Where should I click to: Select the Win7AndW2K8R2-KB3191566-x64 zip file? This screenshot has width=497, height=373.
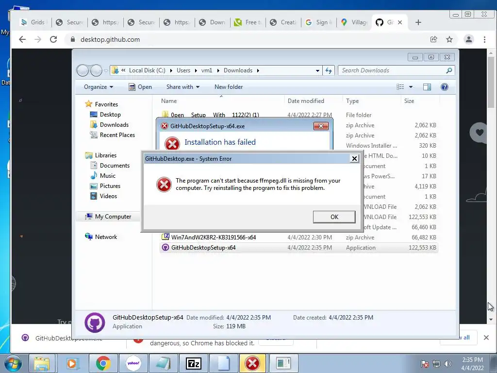tap(299, 237)
